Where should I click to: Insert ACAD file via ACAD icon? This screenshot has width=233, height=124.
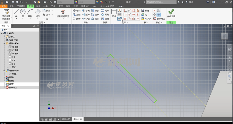(x=146, y=19)
